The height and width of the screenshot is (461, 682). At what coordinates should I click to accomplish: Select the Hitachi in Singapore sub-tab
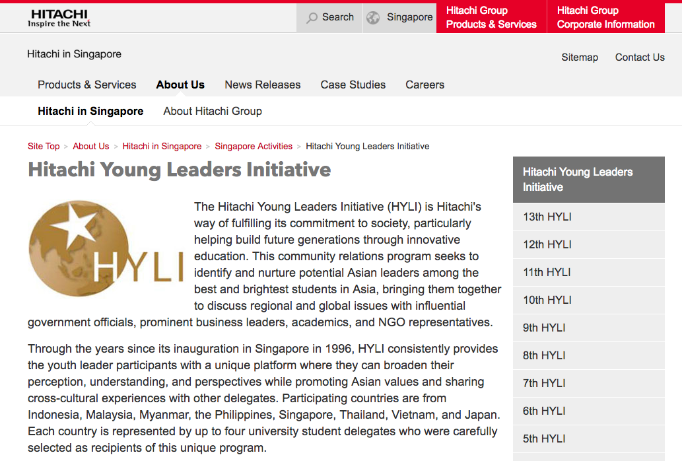[x=90, y=112]
